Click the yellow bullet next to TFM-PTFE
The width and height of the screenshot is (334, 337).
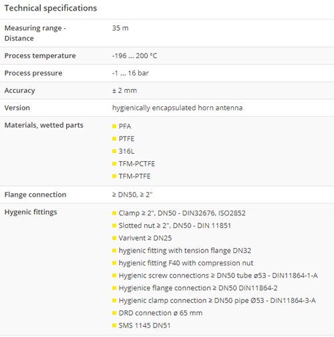(x=114, y=177)
